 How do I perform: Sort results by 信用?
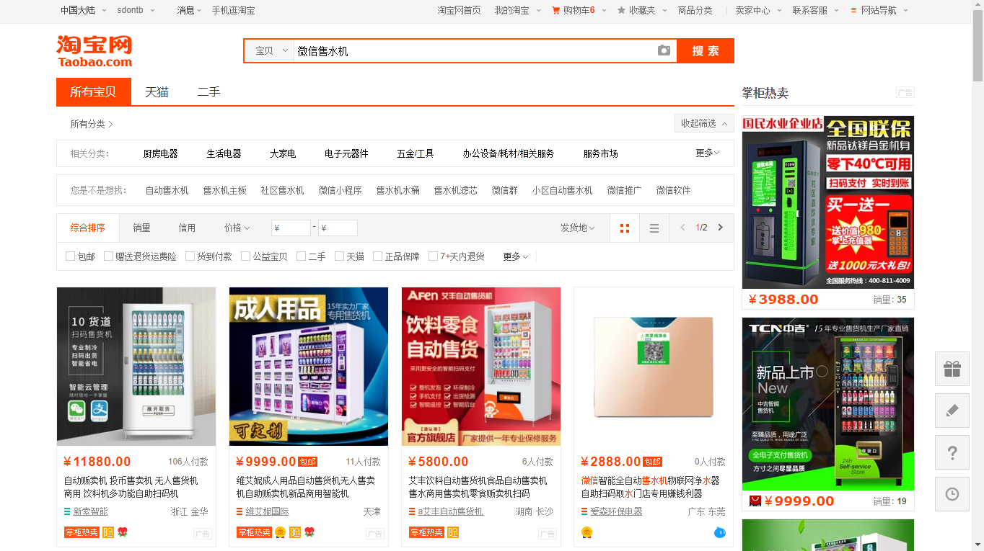tap(187, 228)
